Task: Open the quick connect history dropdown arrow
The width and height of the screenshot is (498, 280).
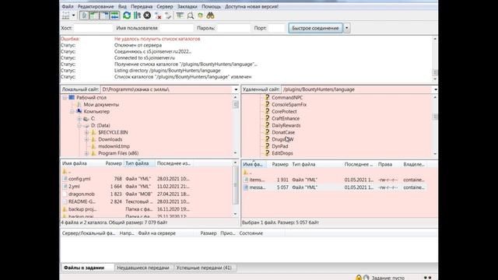Action: (346, 28)
